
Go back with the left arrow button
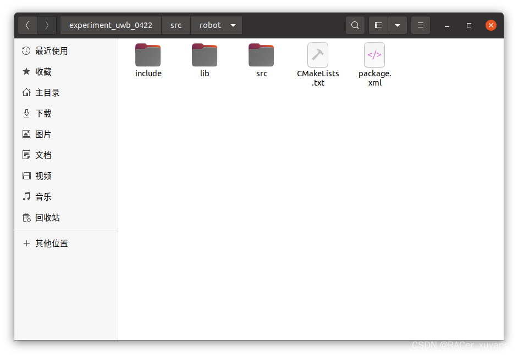pyautogui.click(x=27, y=25)
